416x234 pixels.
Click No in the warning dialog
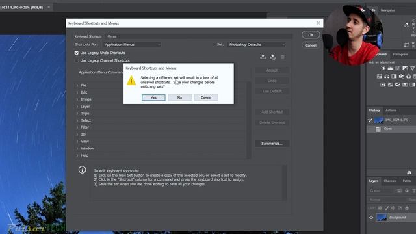point(179,97)
